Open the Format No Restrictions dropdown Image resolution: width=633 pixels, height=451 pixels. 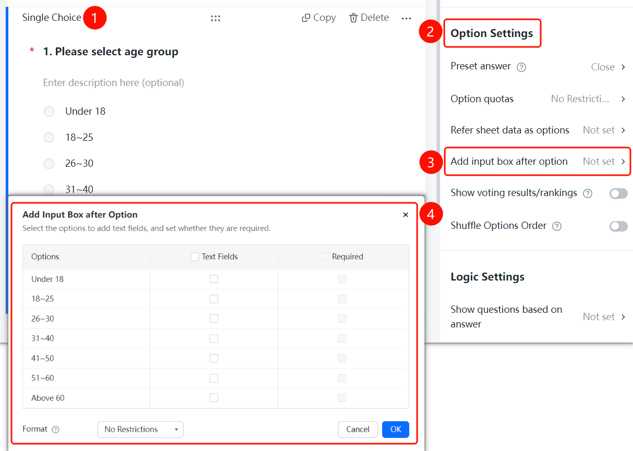(x=140, y=430)
